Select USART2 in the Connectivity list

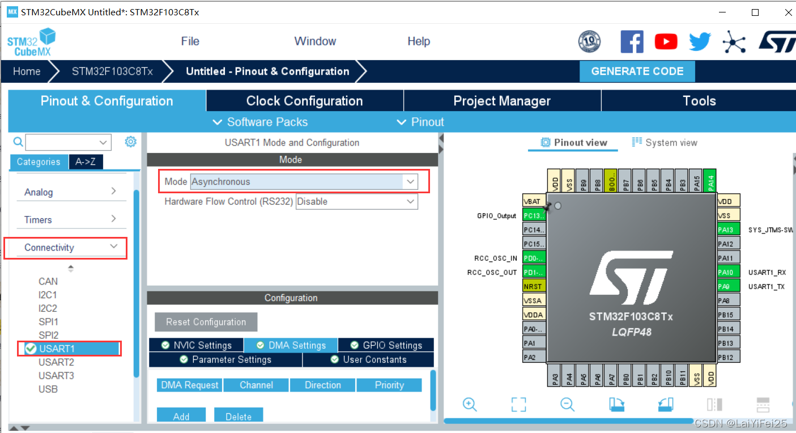point(56,362)
